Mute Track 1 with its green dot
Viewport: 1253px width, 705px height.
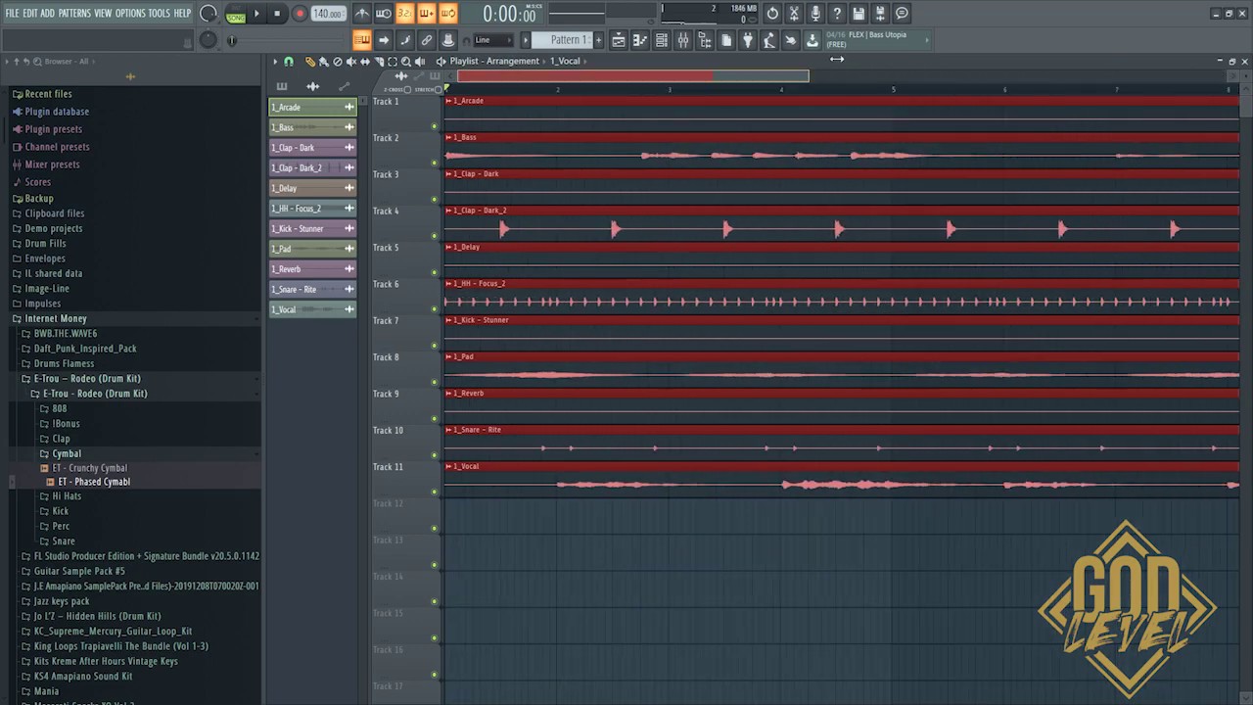click(x=435, y=126)
